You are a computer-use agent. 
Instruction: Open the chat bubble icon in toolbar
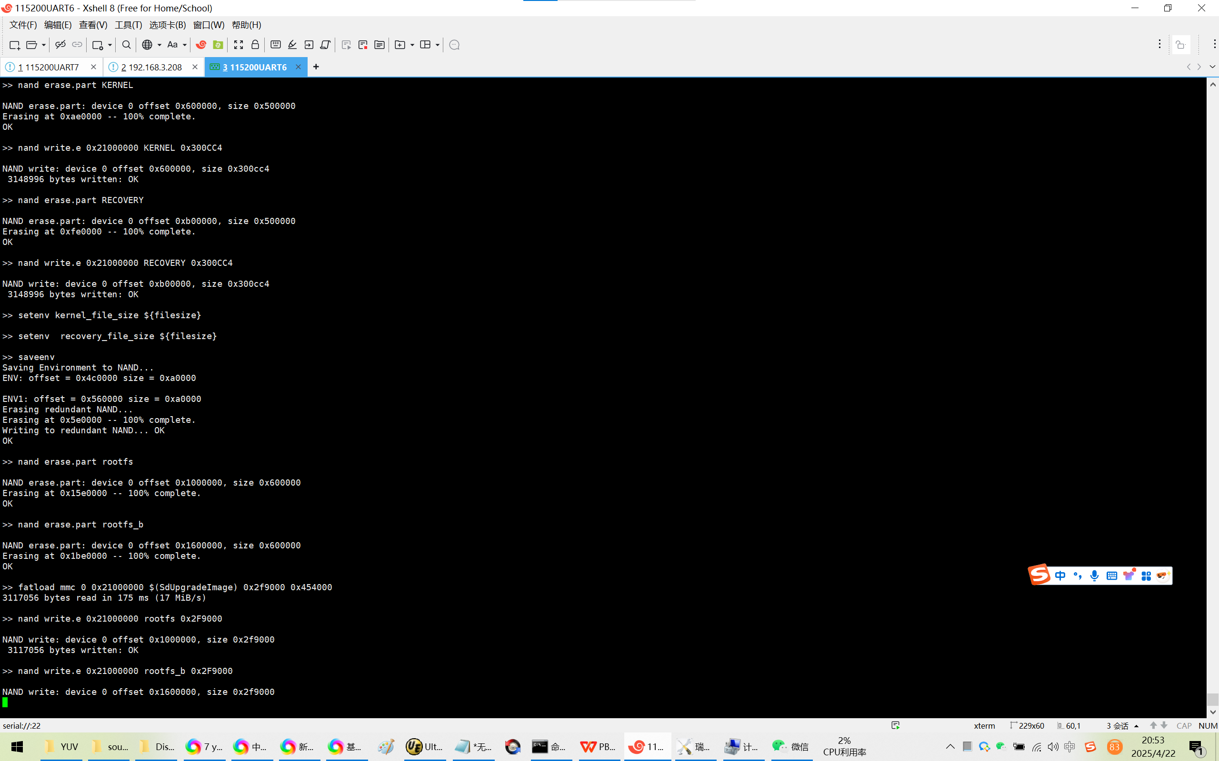pos(454,45)
